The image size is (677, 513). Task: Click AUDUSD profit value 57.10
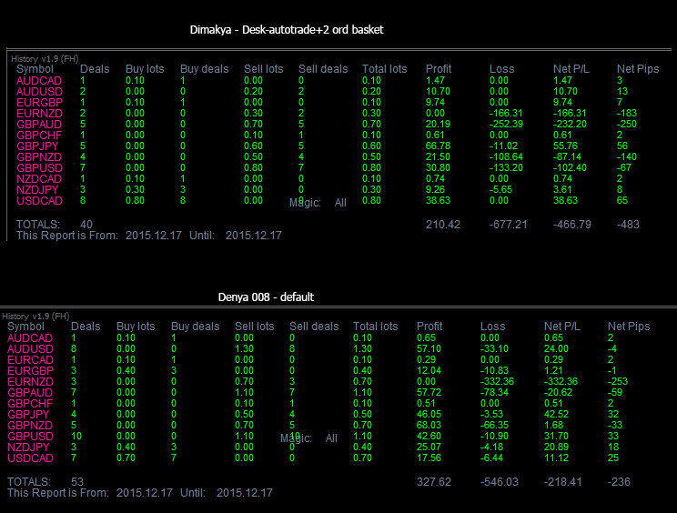coord(429,349)
